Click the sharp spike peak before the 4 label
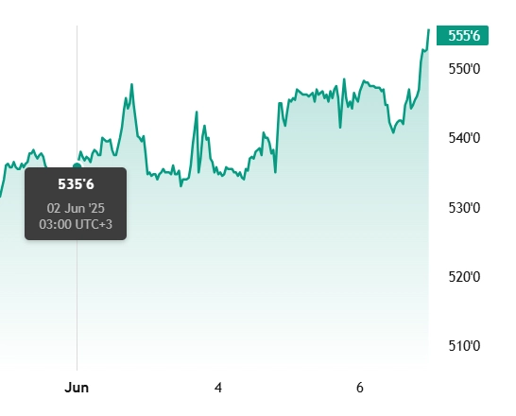The width and height of the screenshot is (516, 416). 197,113
